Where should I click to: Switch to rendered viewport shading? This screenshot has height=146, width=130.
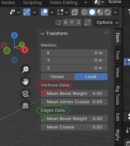108,12
